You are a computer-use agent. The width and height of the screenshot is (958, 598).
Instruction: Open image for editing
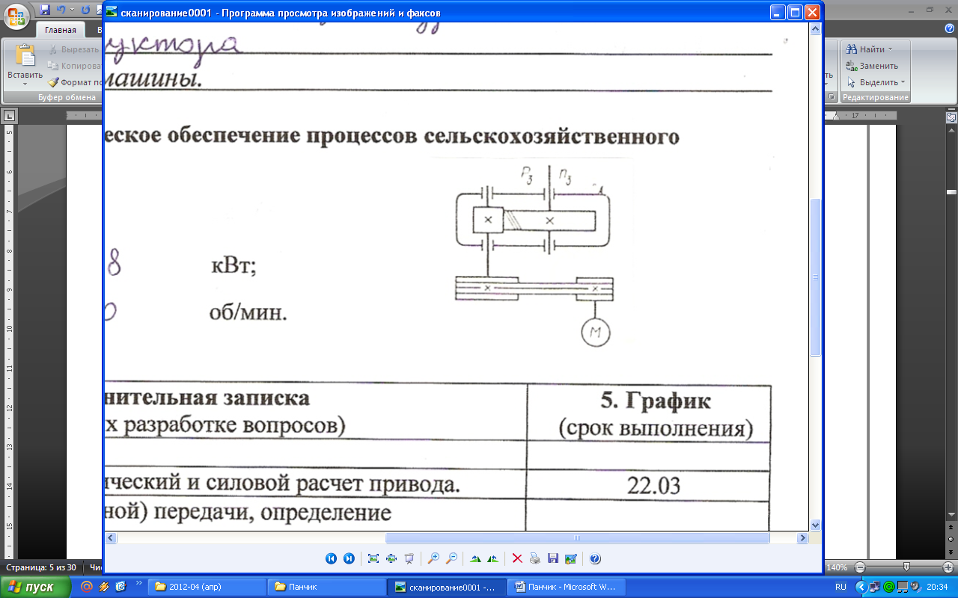click(x=571, y=558)
